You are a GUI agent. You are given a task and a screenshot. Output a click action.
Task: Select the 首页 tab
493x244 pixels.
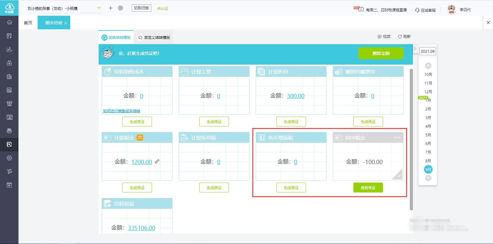coord(28,23)
